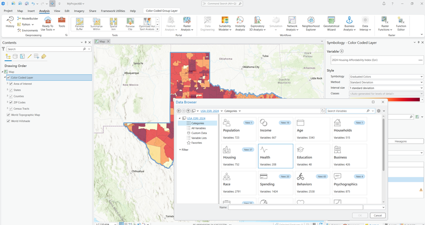
Task: Open Categories path dropdown in Data Browser
Action: 239,111
